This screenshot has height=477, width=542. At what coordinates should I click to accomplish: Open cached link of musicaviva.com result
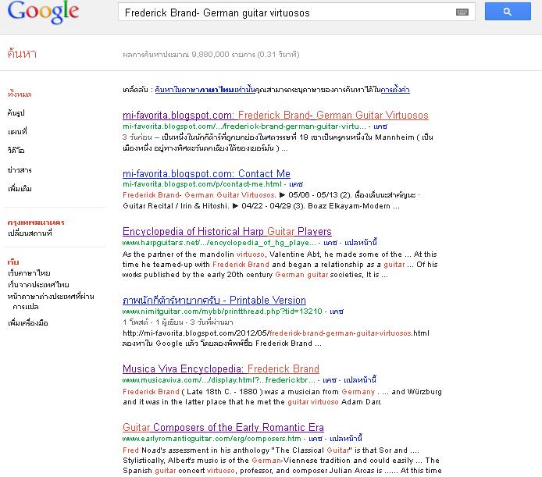coord(330,380)
